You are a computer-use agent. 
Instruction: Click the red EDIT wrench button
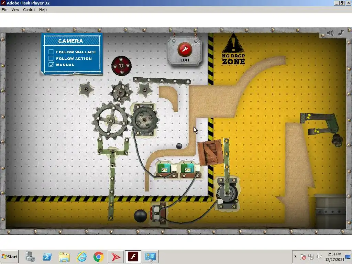click(185, 49)
